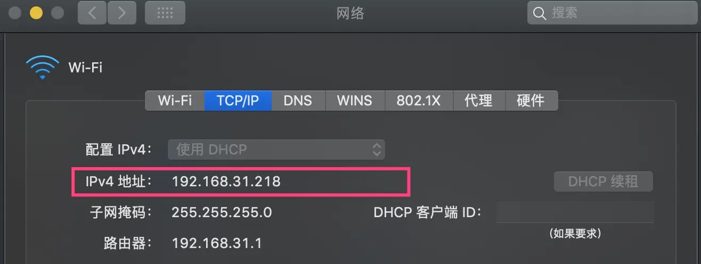701x264 pixels.
Task: Click the DHCP 续租 button
Action: click(x=603, y=181)
